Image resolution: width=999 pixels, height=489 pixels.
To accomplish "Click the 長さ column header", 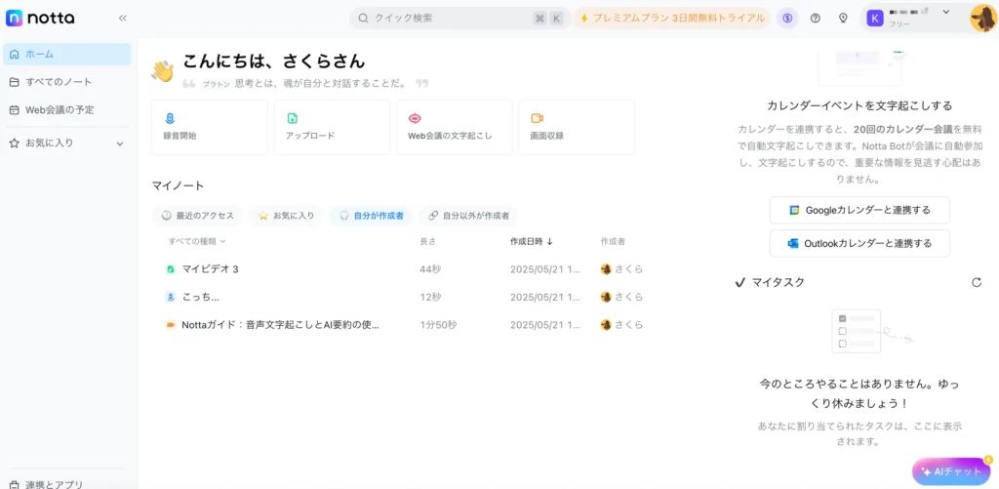I will tap(427, 242).
